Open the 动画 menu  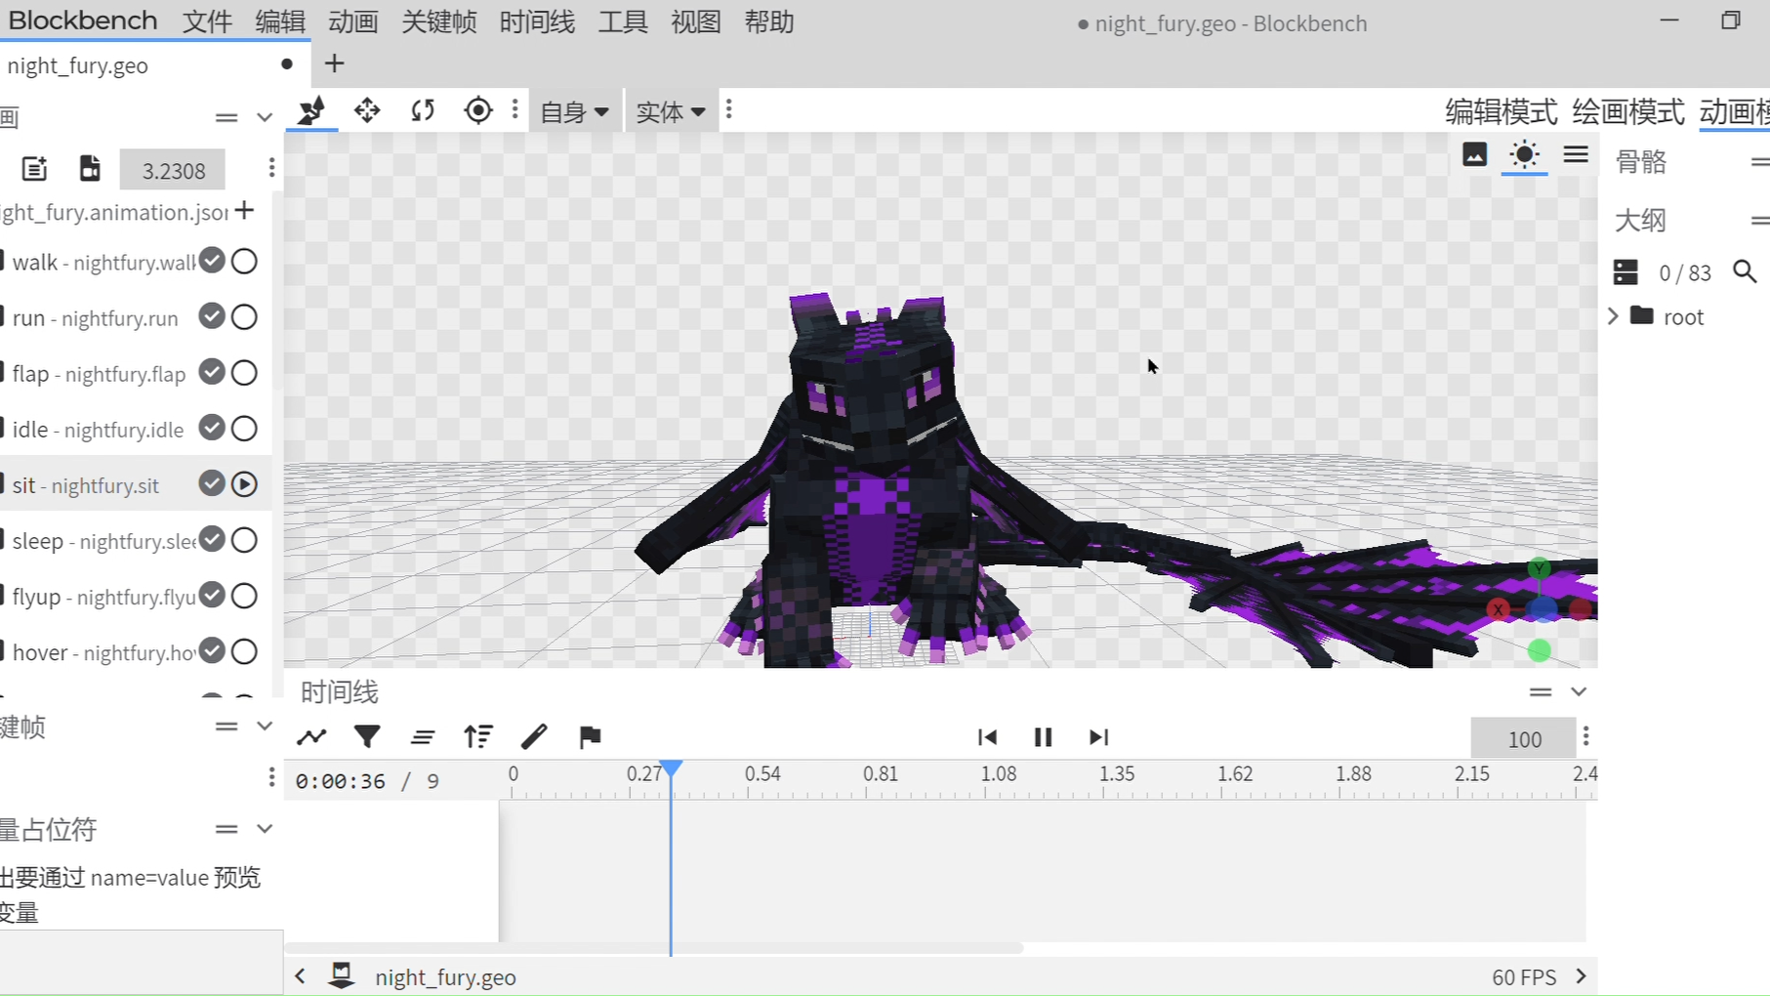click(353, 21)
